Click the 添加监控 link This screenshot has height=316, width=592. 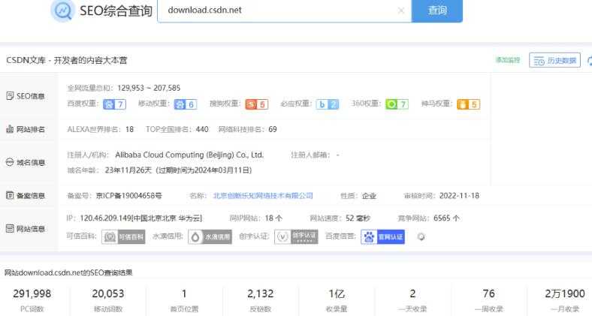pyautogui.click(x=507, y=60)
